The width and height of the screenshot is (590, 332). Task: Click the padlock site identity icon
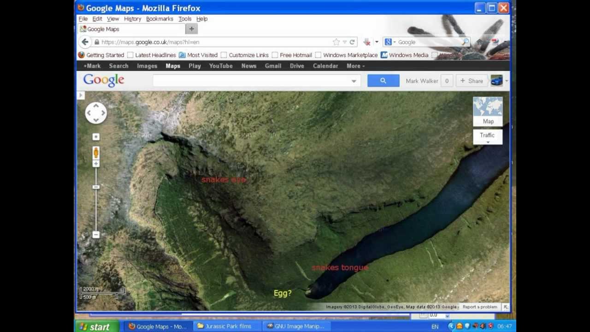(x=96, y=42)
